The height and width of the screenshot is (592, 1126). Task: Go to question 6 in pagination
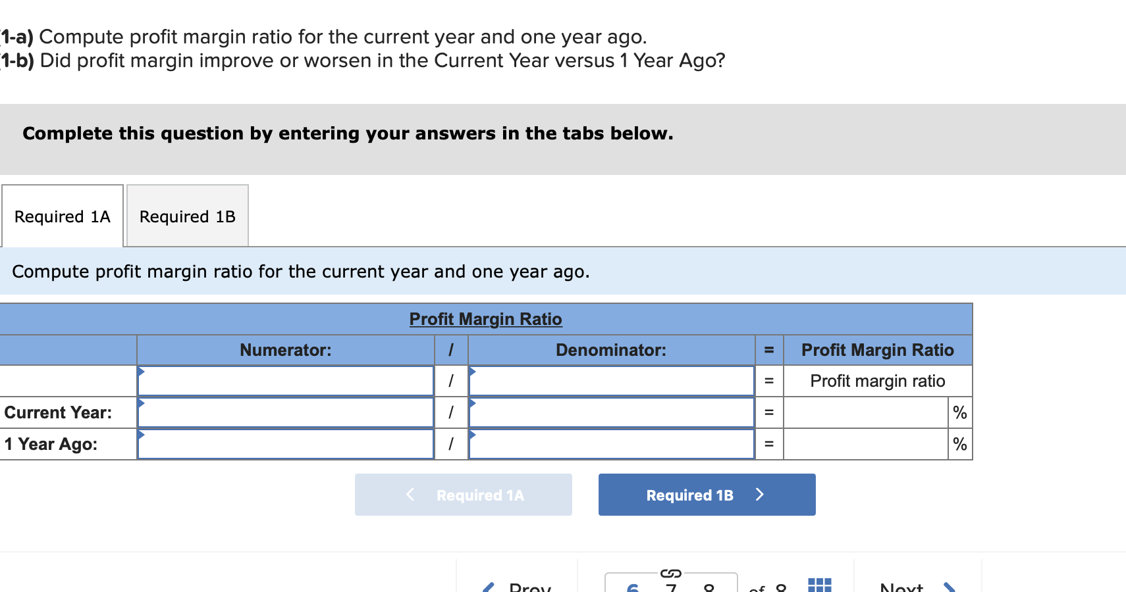tap(633, 587)
